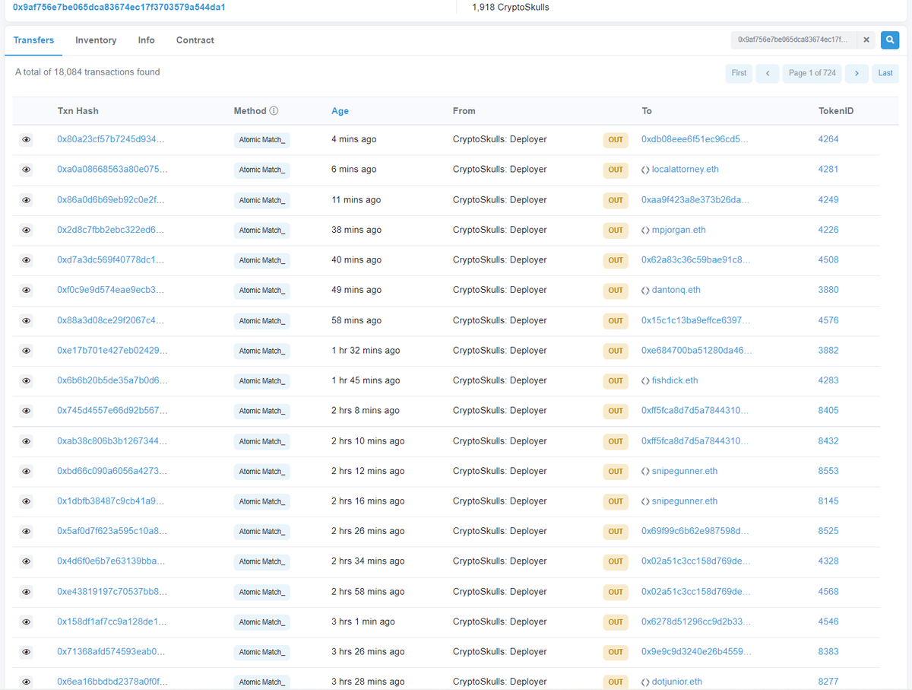The height and width of the screenshot is (690, 912).
Task: Click eye icon beside 0xab38c806b3b1267344
Action: tap(26, 441)
